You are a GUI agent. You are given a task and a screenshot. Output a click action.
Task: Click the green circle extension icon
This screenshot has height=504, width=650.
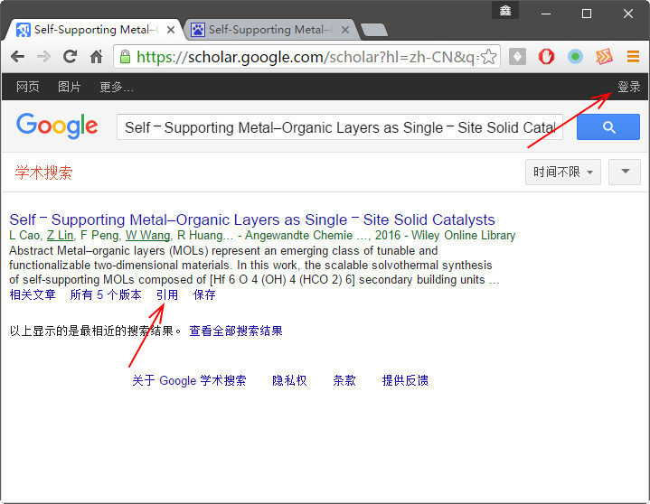point(575,56)
